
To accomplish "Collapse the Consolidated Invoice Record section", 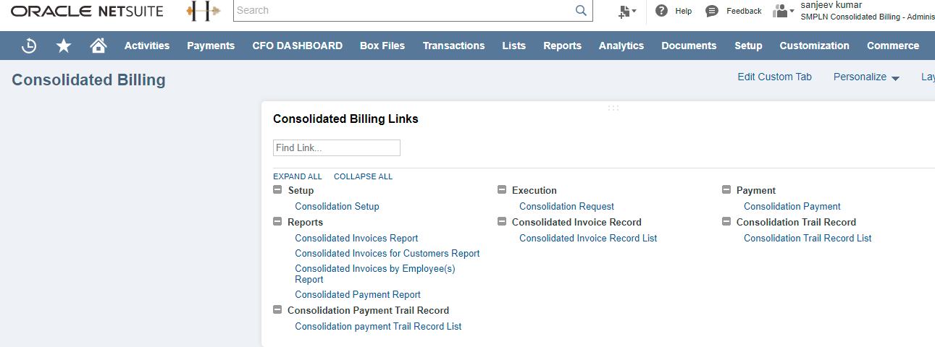I will (x=502, y=222).
